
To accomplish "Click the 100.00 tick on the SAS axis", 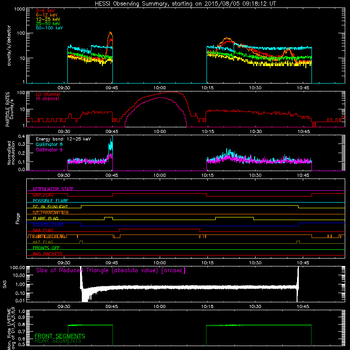I will click(x=17, y=267).
